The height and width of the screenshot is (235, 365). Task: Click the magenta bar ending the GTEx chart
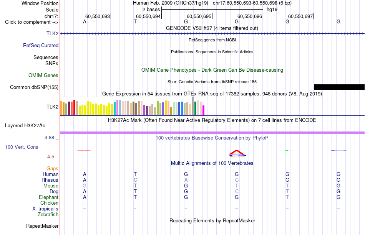pos(204,110)
